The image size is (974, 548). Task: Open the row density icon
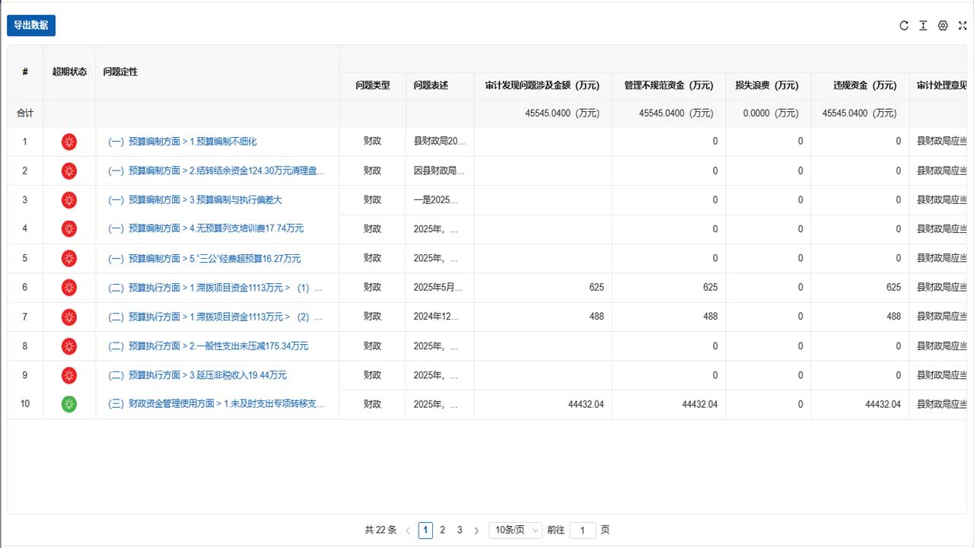click(923, 25)
